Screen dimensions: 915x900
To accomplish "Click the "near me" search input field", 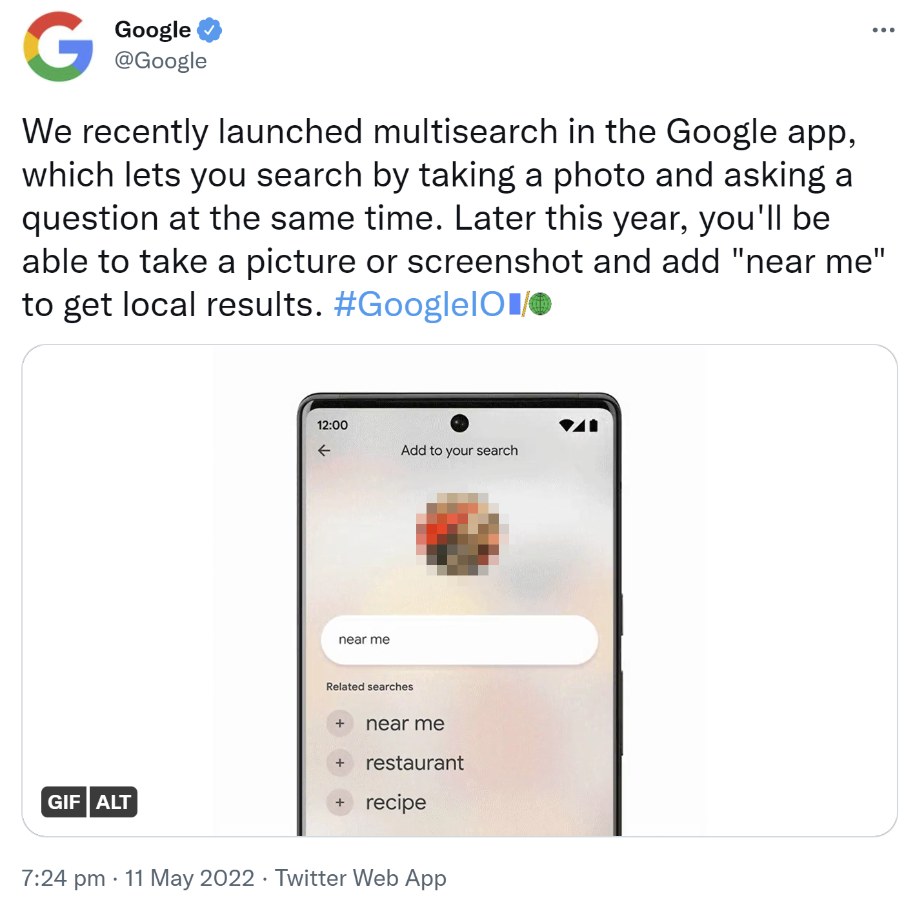I will tap(458, 639).
